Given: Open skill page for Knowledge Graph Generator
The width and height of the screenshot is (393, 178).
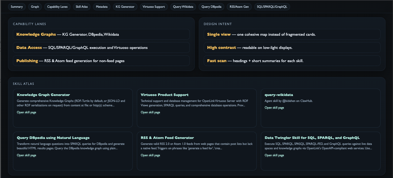Looking at the screenshot, I should click(26, 112).
